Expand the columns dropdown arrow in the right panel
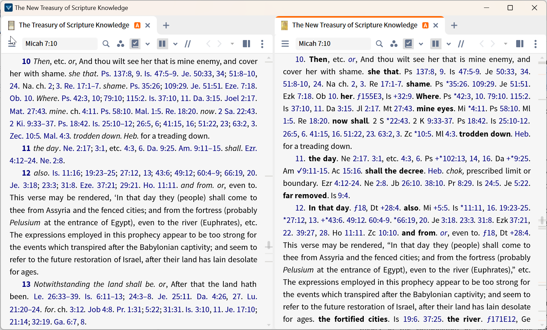This screenshot has height=330, width=547. point(449,44)
